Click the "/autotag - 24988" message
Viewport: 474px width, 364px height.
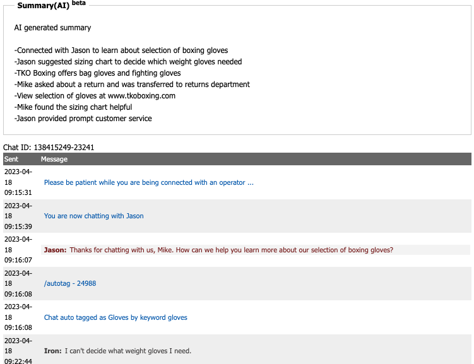click(x=70, y=283)
